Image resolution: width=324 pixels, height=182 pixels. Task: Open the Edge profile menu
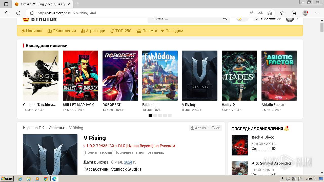pos(306,13)
